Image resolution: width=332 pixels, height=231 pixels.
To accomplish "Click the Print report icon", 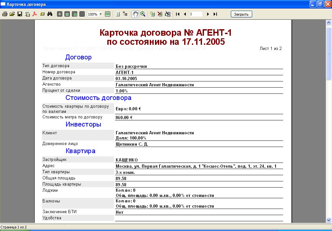I will tap(5, 14).
